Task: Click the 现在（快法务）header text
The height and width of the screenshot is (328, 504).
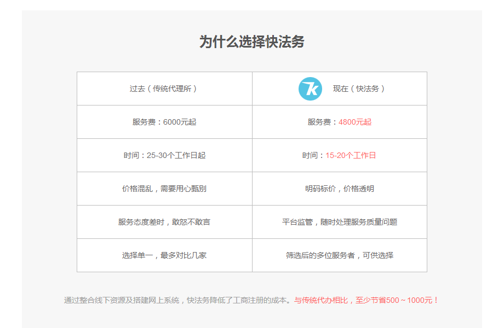Action: point(359,89)
